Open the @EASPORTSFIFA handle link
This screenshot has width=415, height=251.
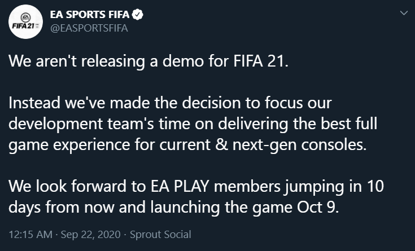point(89,28)
